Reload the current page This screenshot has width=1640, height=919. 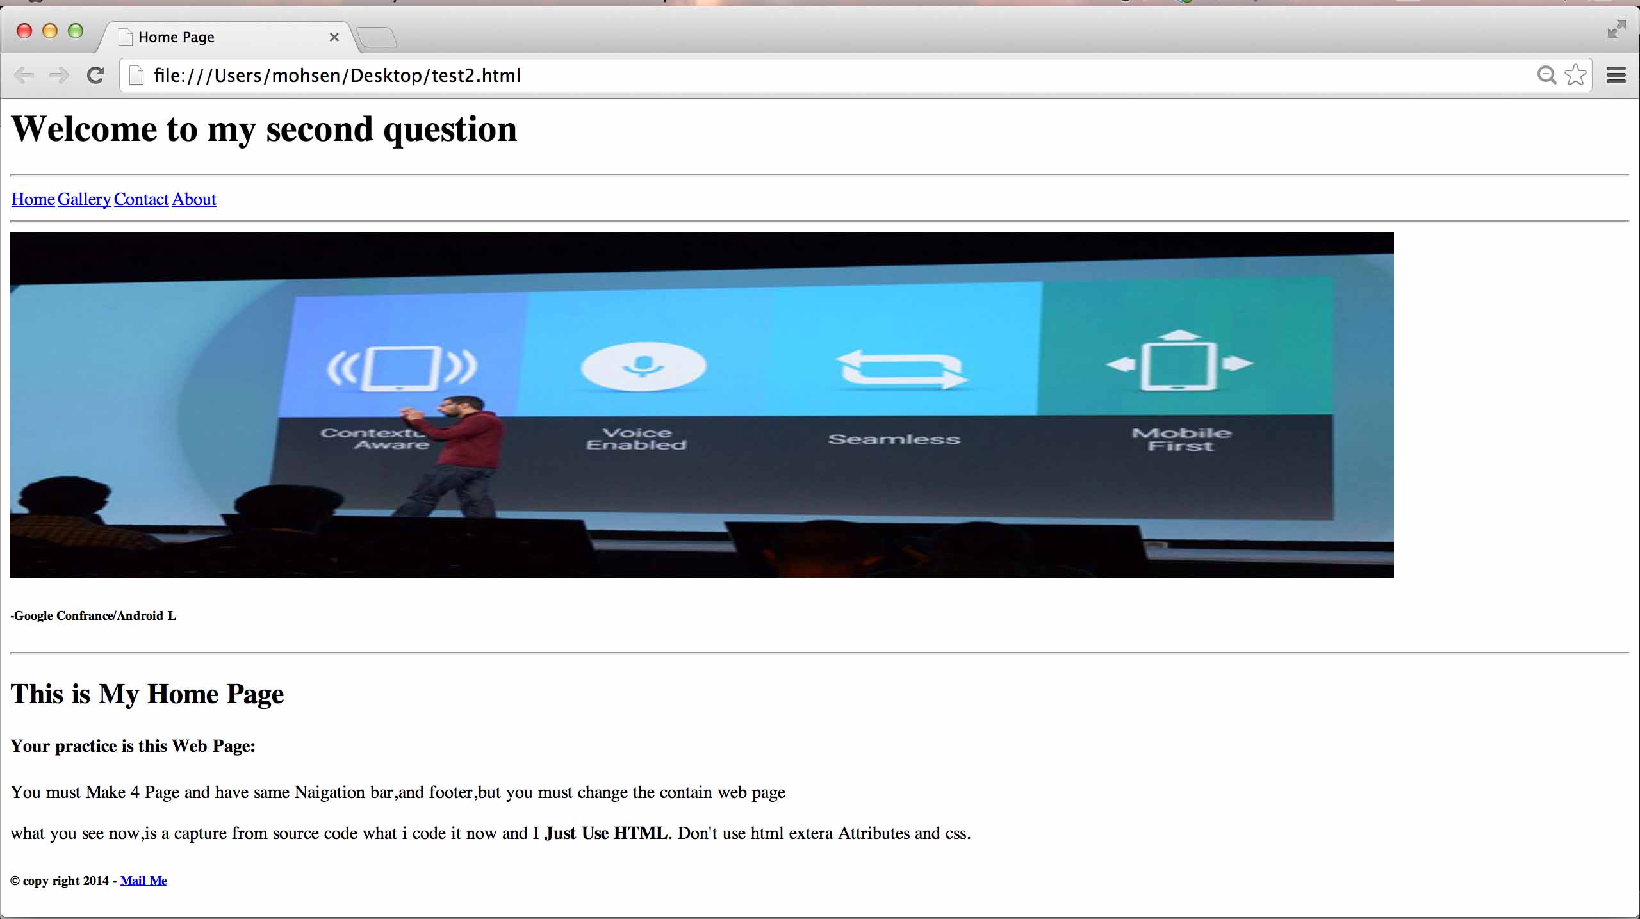[x=96, y=76]
